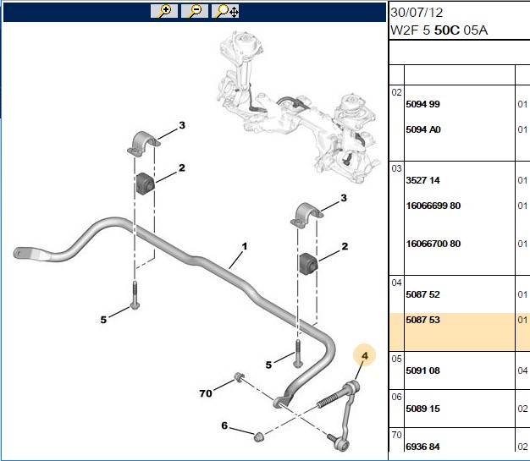Click the highlighted part 5087 53

422,320
